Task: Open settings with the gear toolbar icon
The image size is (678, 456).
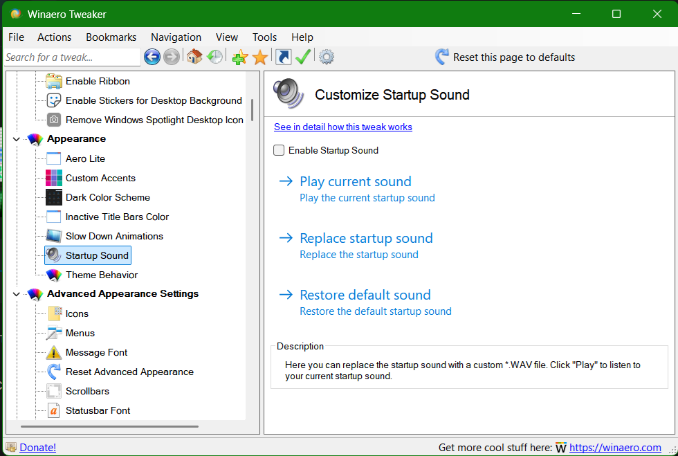Action: 327,57
